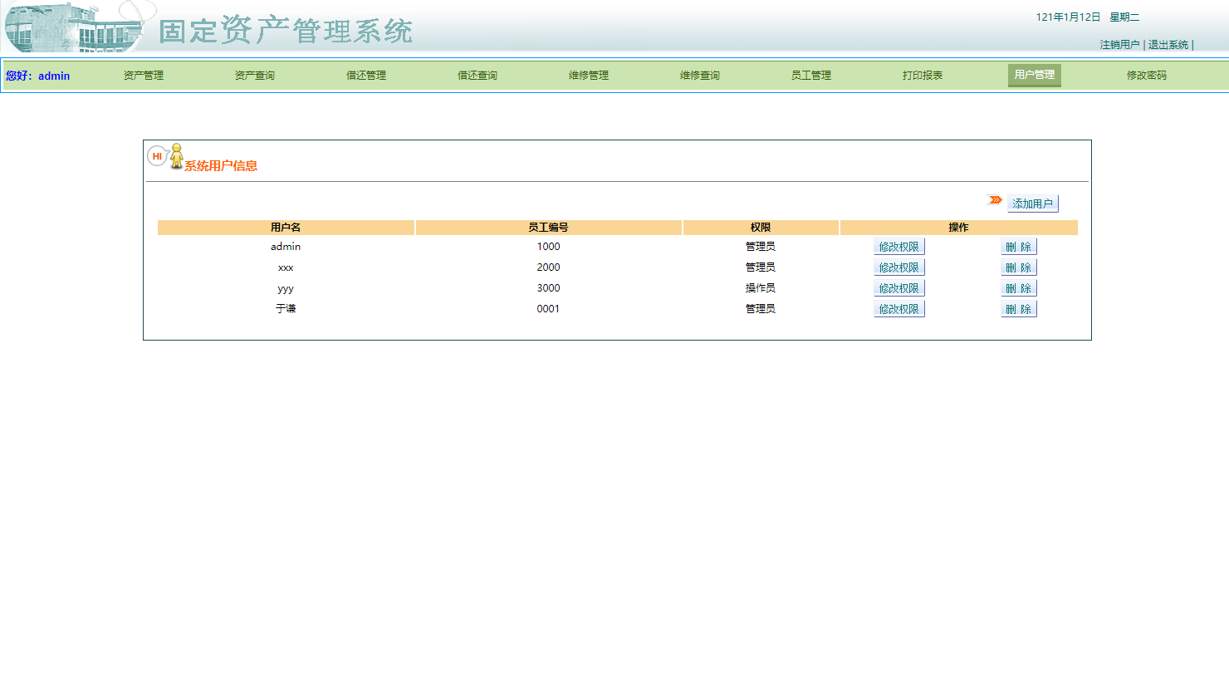Click the HI speech bubble icon

pos(156,155)
